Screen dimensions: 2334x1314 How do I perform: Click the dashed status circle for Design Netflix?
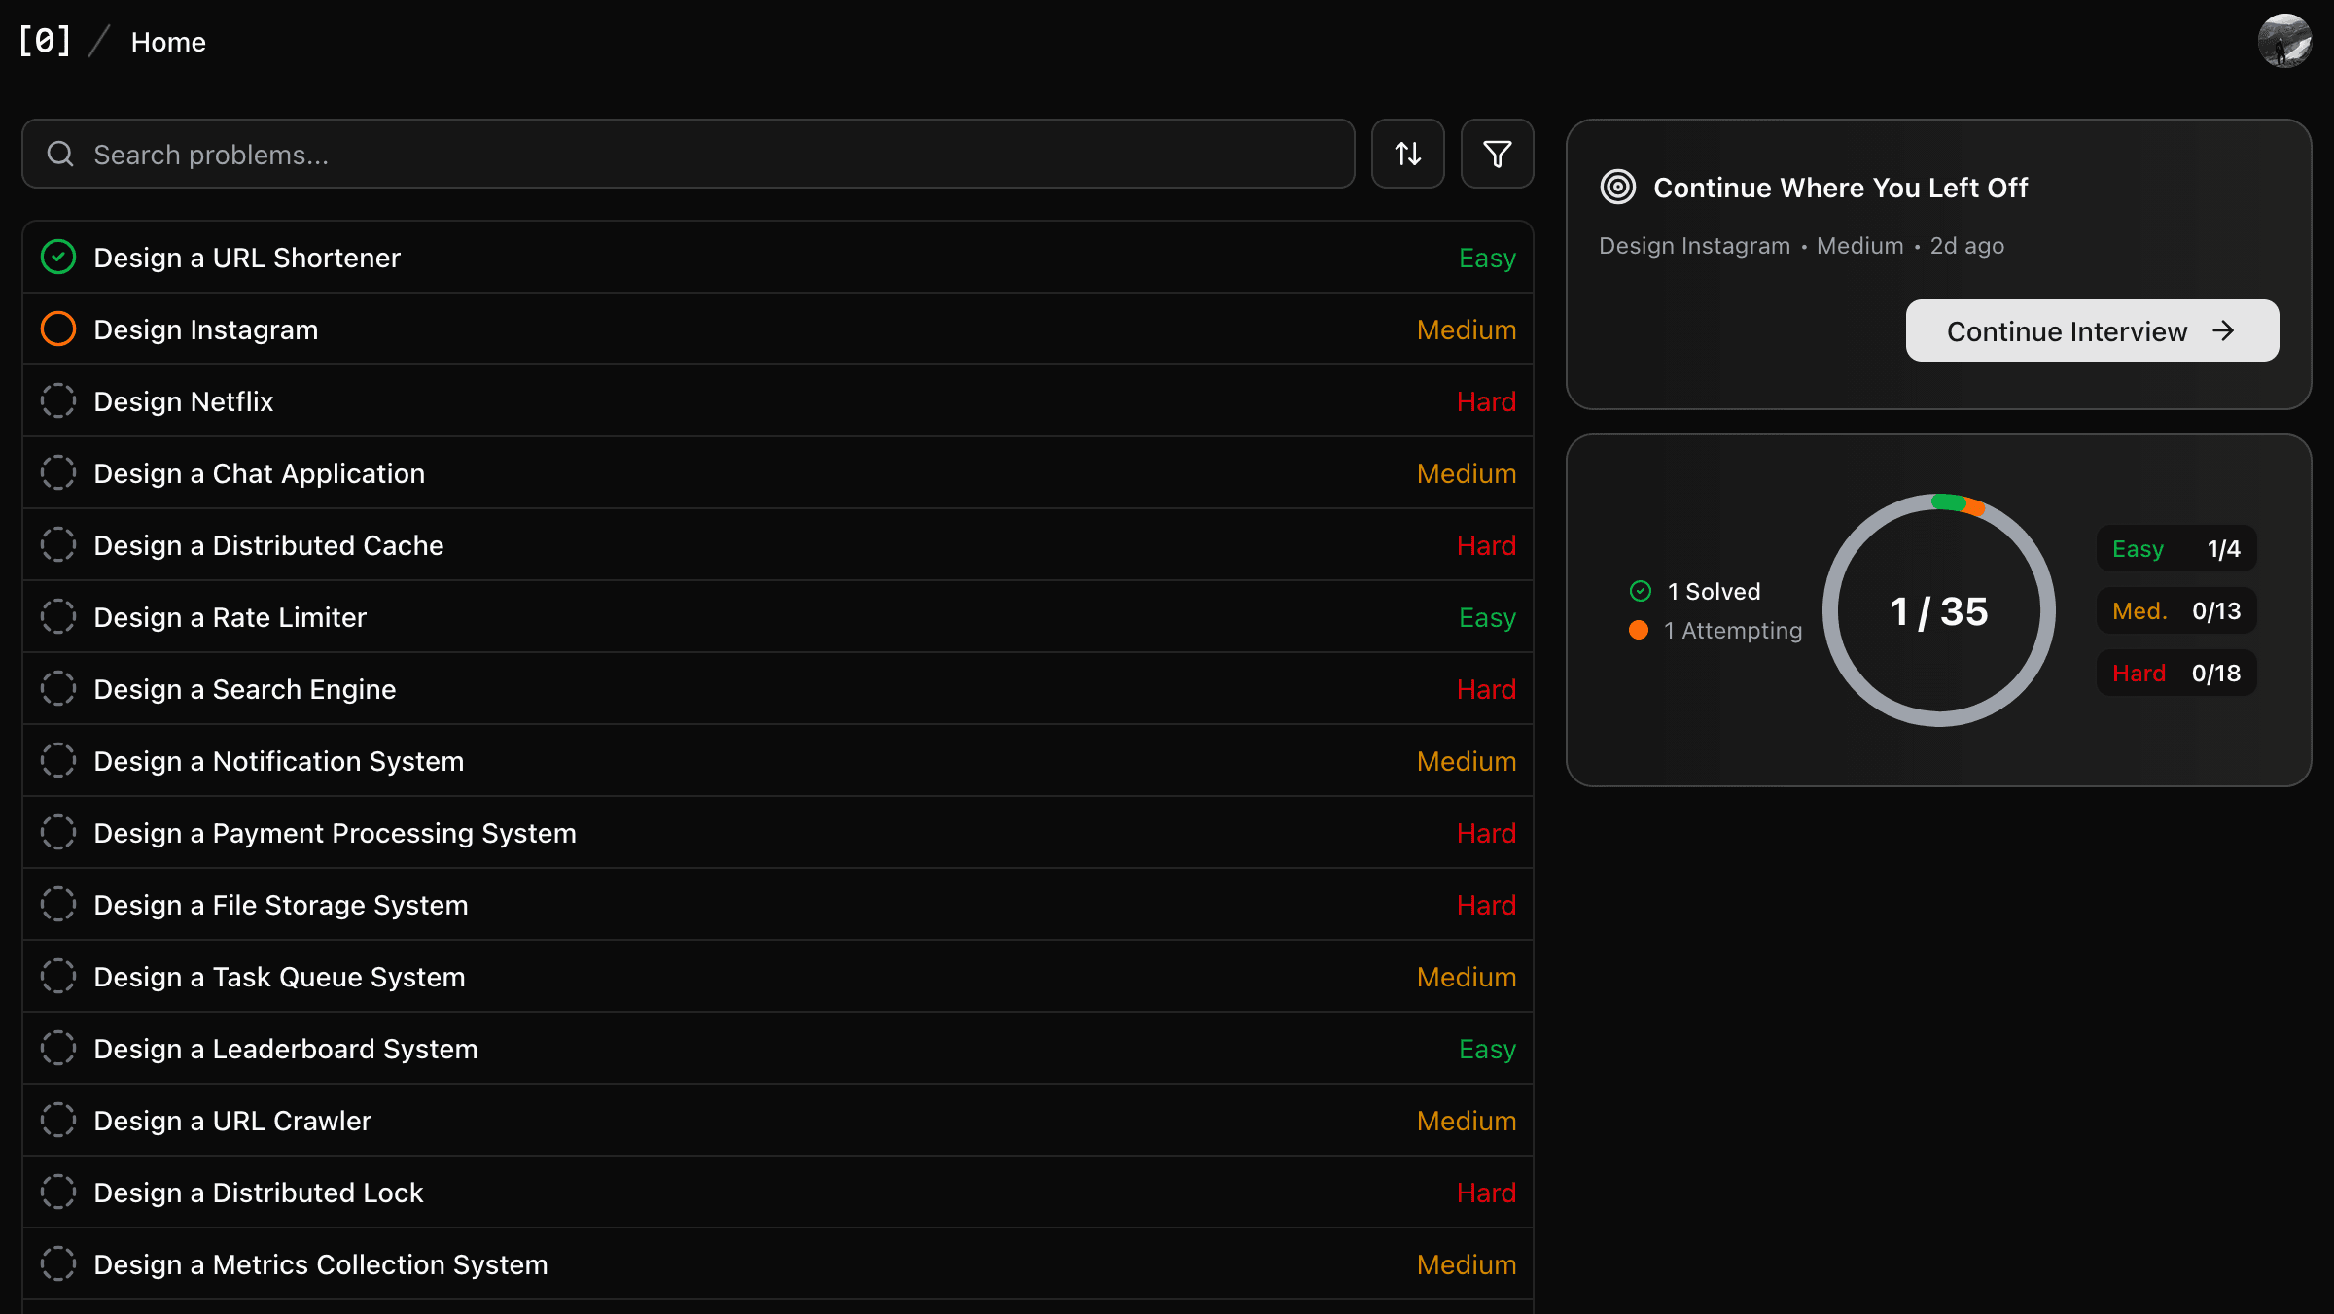[58, 401]
